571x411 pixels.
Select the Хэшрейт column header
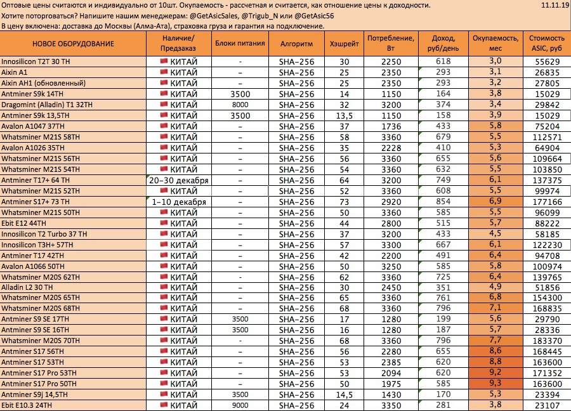(x=344, y=44)
